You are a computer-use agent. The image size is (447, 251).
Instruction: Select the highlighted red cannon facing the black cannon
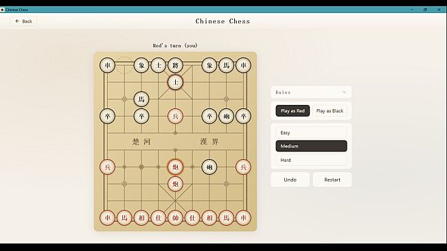click(x=175, y=167)
